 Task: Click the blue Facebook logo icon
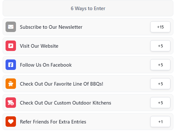tap(11, 65)
